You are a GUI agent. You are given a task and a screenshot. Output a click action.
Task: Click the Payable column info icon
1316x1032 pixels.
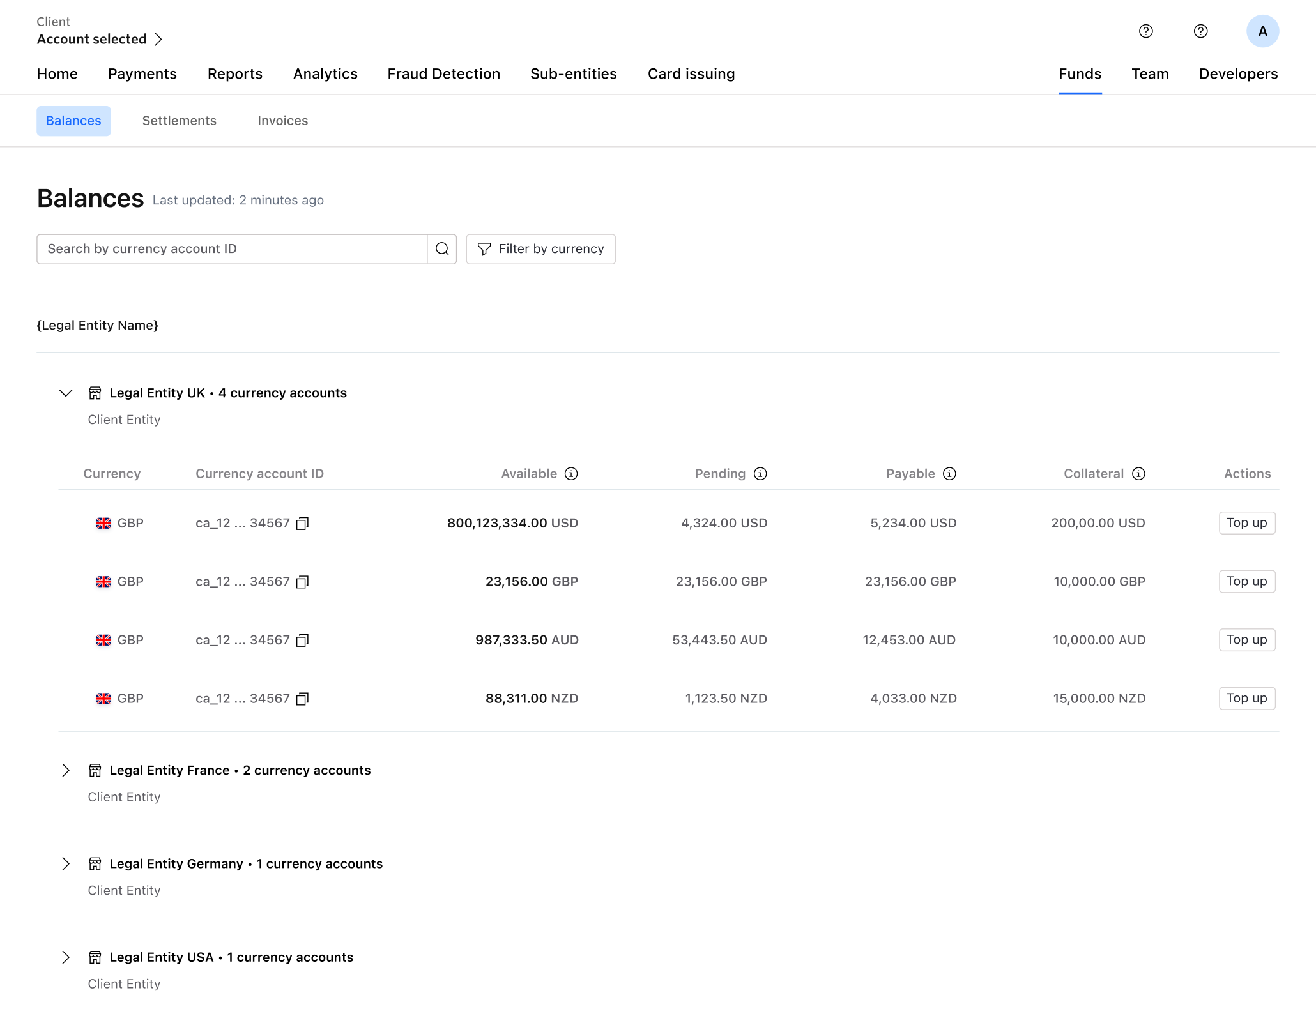(x=950, y=474)
